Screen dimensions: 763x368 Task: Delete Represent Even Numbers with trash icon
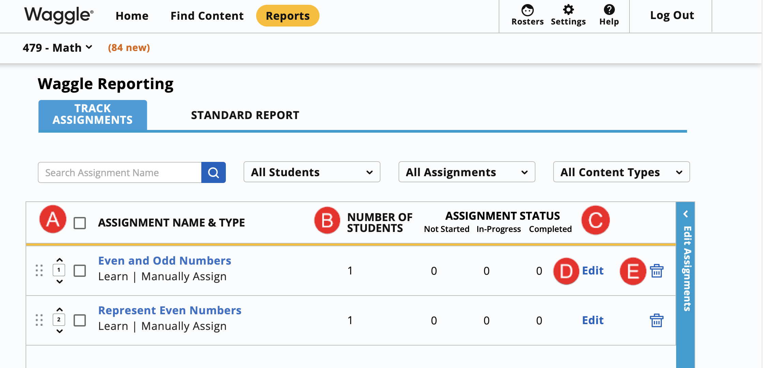[x=656, y=320]
